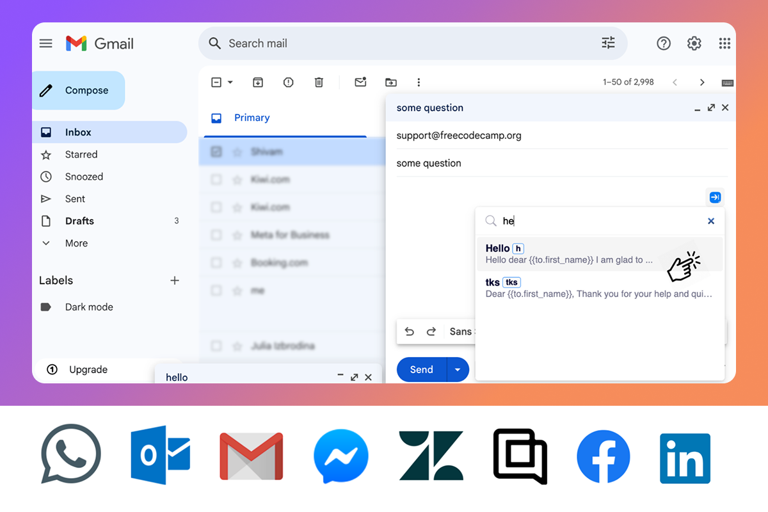768x512 pixels.
Task: Click the subject field 'some question'
Action: (562, 163)
